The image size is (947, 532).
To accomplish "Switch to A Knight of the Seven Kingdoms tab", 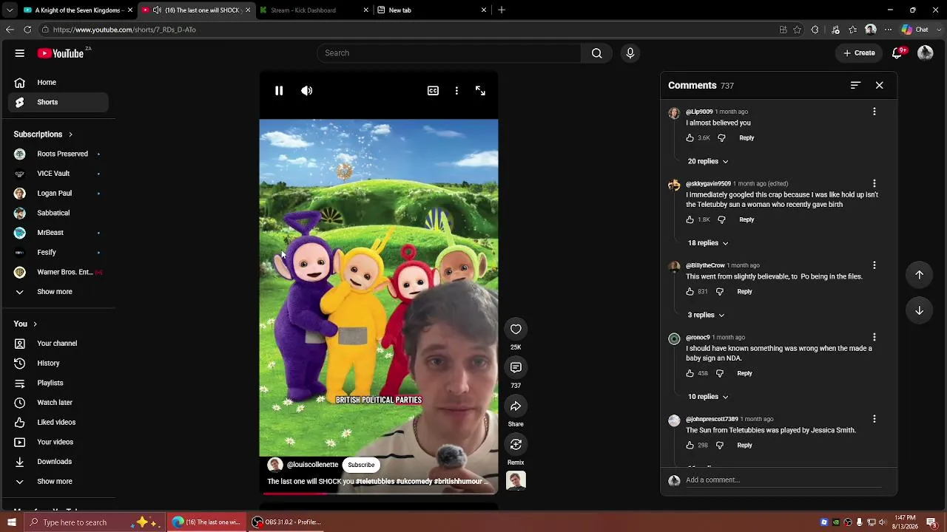I will pos(78,10).
